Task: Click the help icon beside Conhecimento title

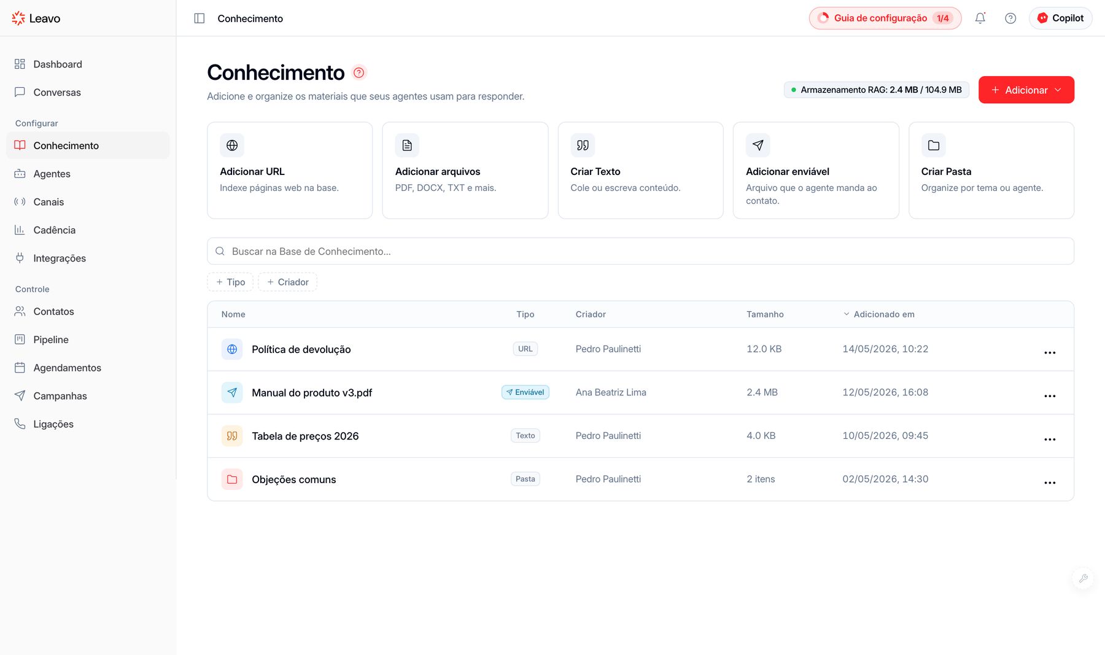Action: pyautogui.click(x=359, y=72)
